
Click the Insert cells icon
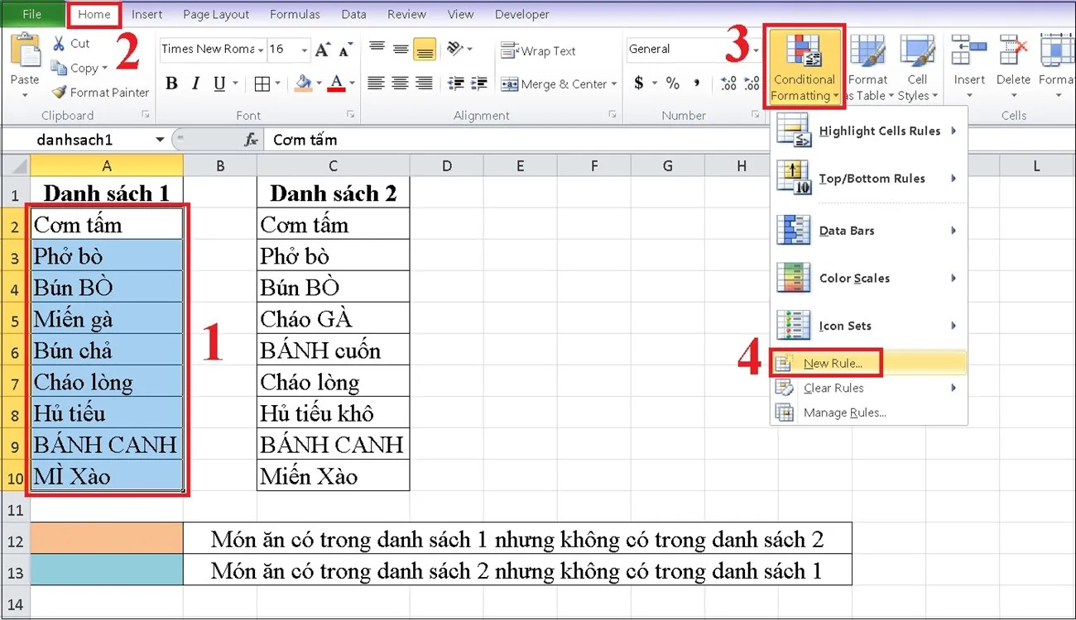coord(969,50)
